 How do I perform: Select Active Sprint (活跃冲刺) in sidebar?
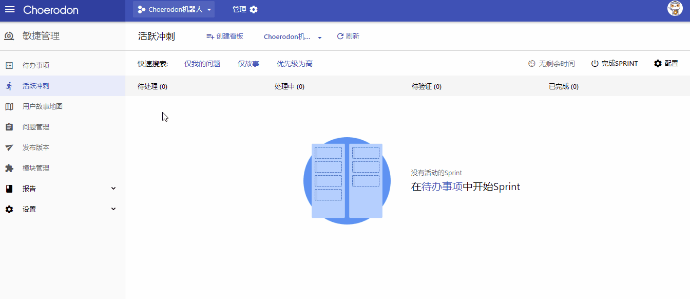36,86
